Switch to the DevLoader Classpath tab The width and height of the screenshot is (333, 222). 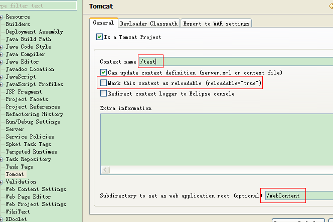149,23
